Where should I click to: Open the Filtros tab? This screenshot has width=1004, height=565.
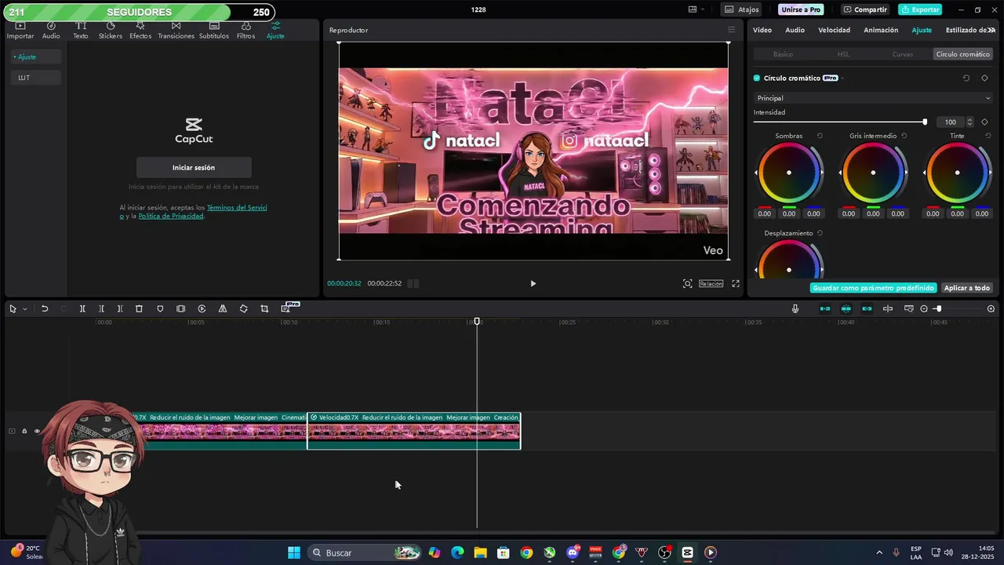(x=246, y=31)
